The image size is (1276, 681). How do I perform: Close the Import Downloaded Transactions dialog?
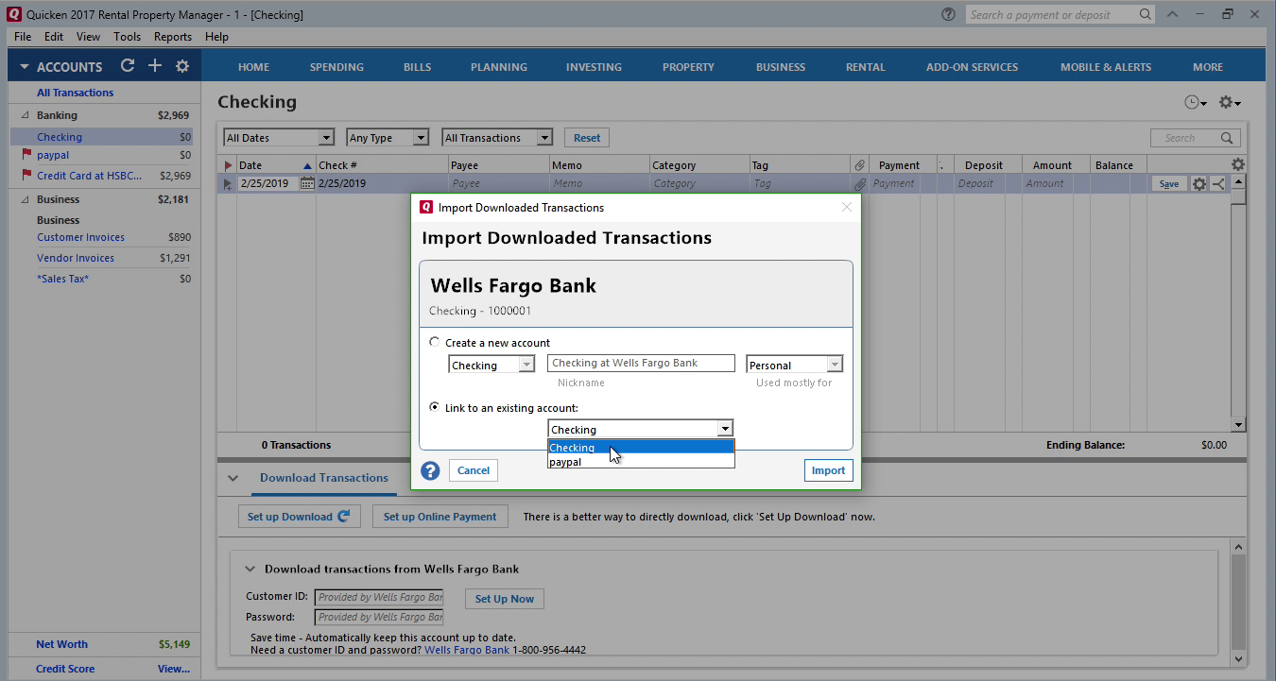[x=847, y=208]
